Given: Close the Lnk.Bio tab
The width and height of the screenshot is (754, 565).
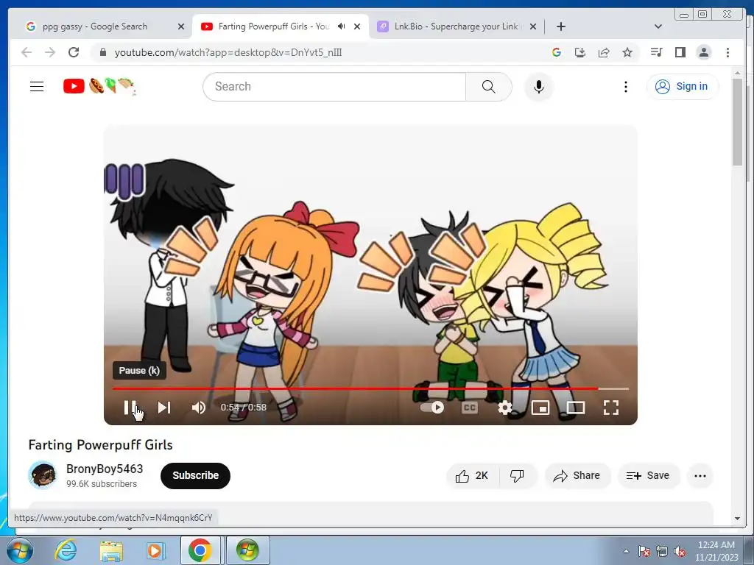Looking at the screenshot, I should click(x=533, y=26).
